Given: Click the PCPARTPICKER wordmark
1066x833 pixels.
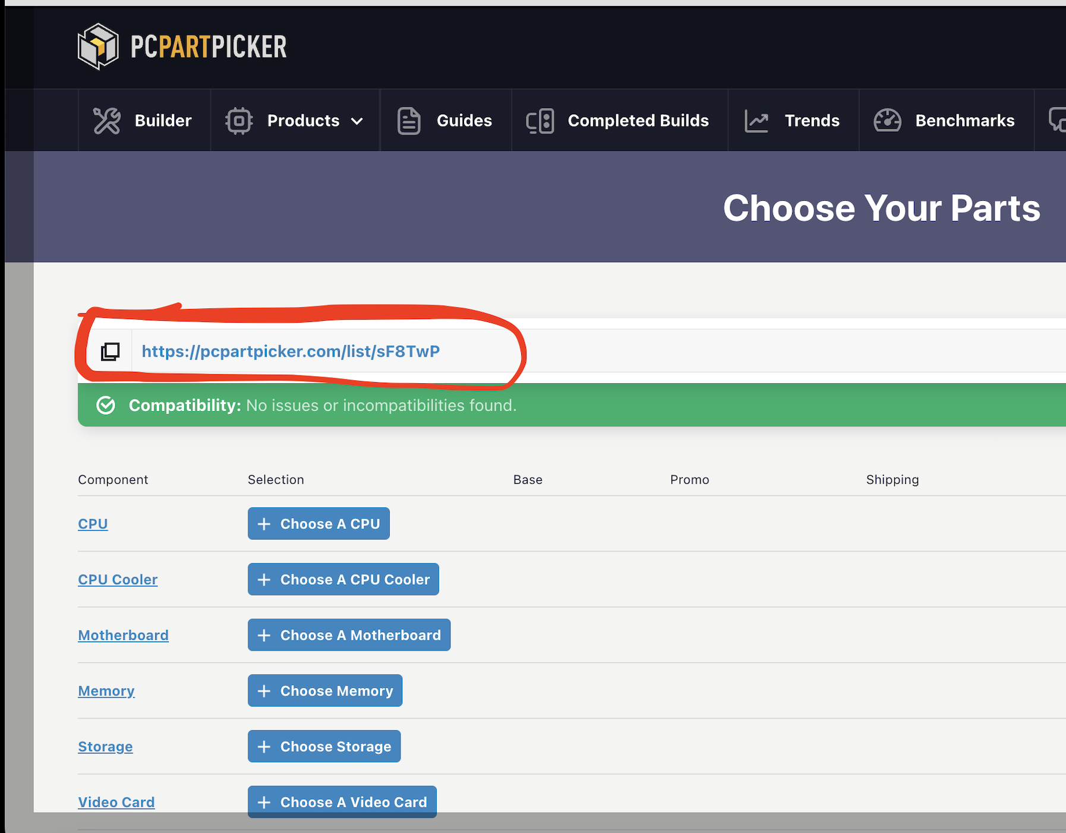Looking at the screenshot, I should click(209, 47).
